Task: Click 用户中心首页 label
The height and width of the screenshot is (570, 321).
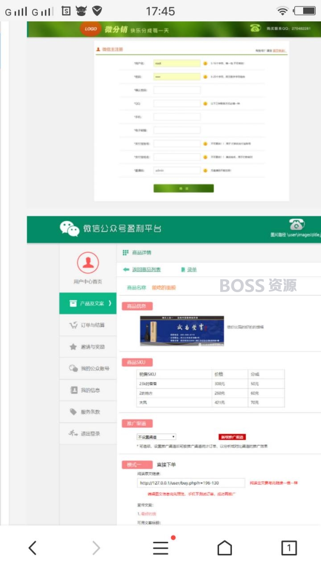Action: click(x=88, y=282)
